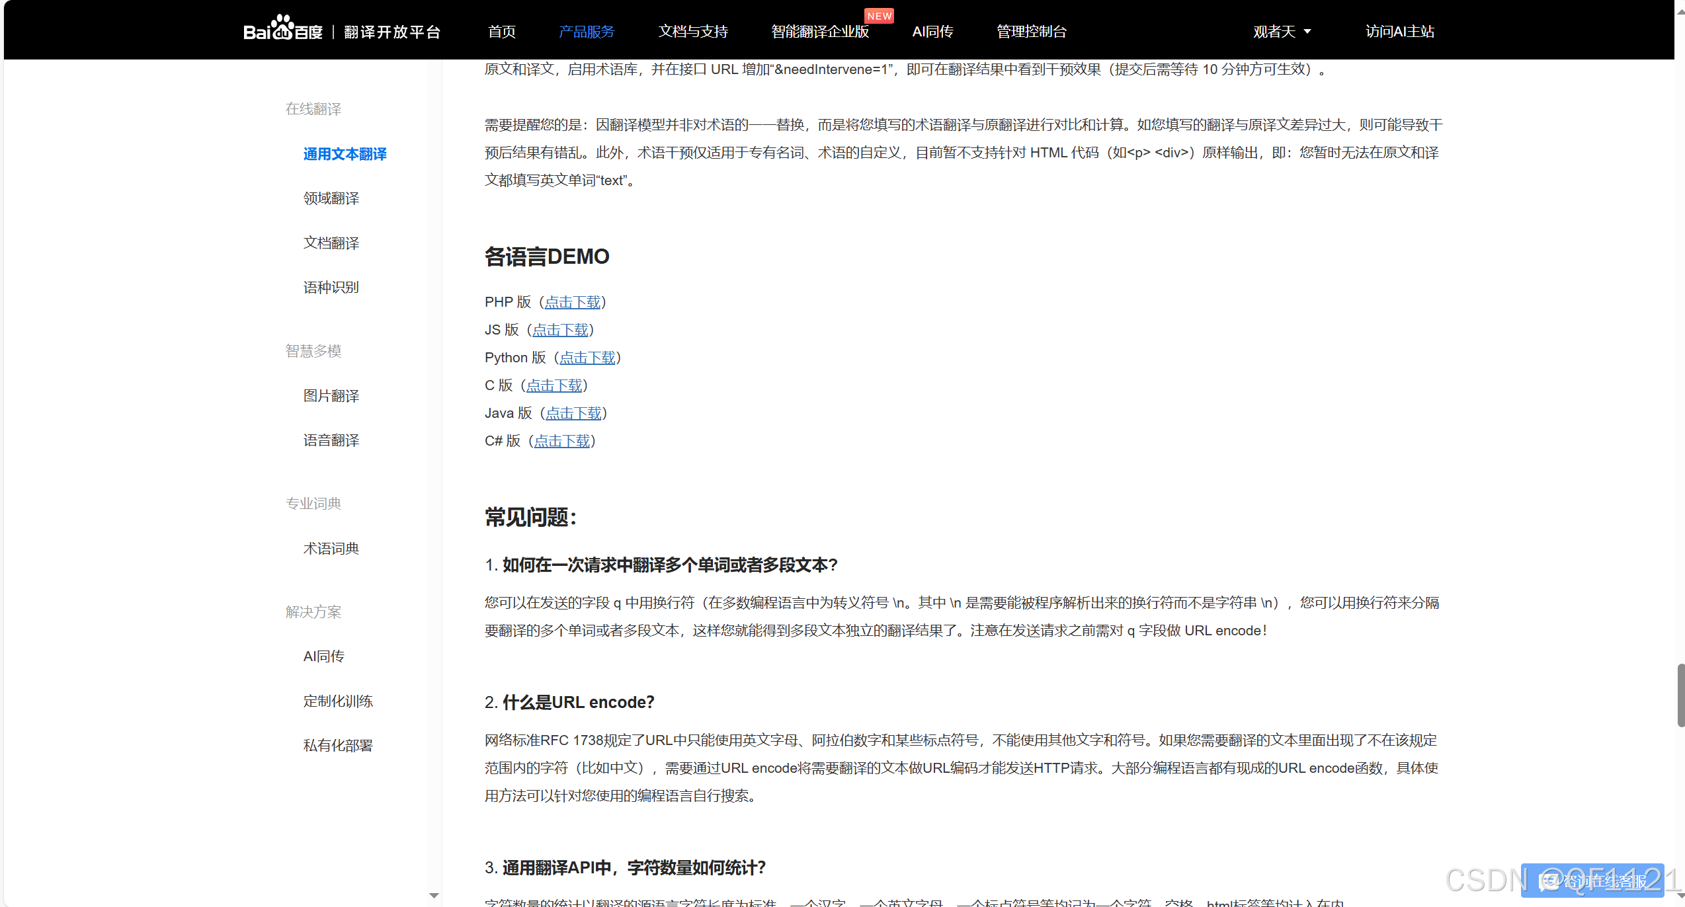
Task: Download the PHP version demo
Action: [x=572, y=302]
